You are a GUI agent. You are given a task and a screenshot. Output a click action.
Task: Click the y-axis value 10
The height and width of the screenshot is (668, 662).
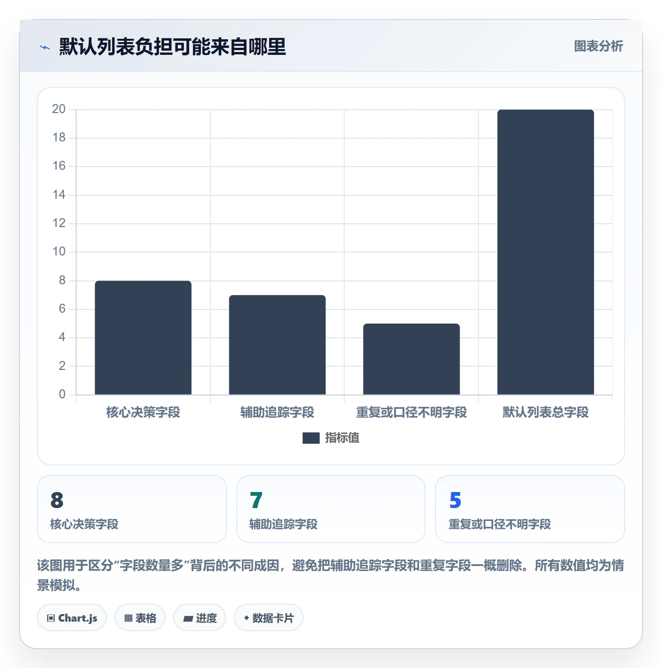tap(59, 252)
